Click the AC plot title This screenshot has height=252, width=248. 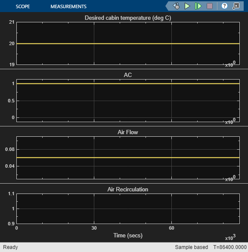[128, 75]
